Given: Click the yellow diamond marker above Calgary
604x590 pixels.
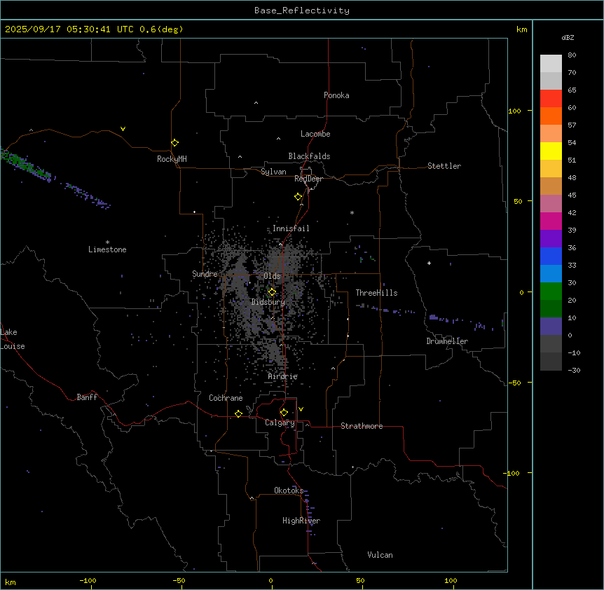Looking at the screenshot, I should [x=284, y=412].
